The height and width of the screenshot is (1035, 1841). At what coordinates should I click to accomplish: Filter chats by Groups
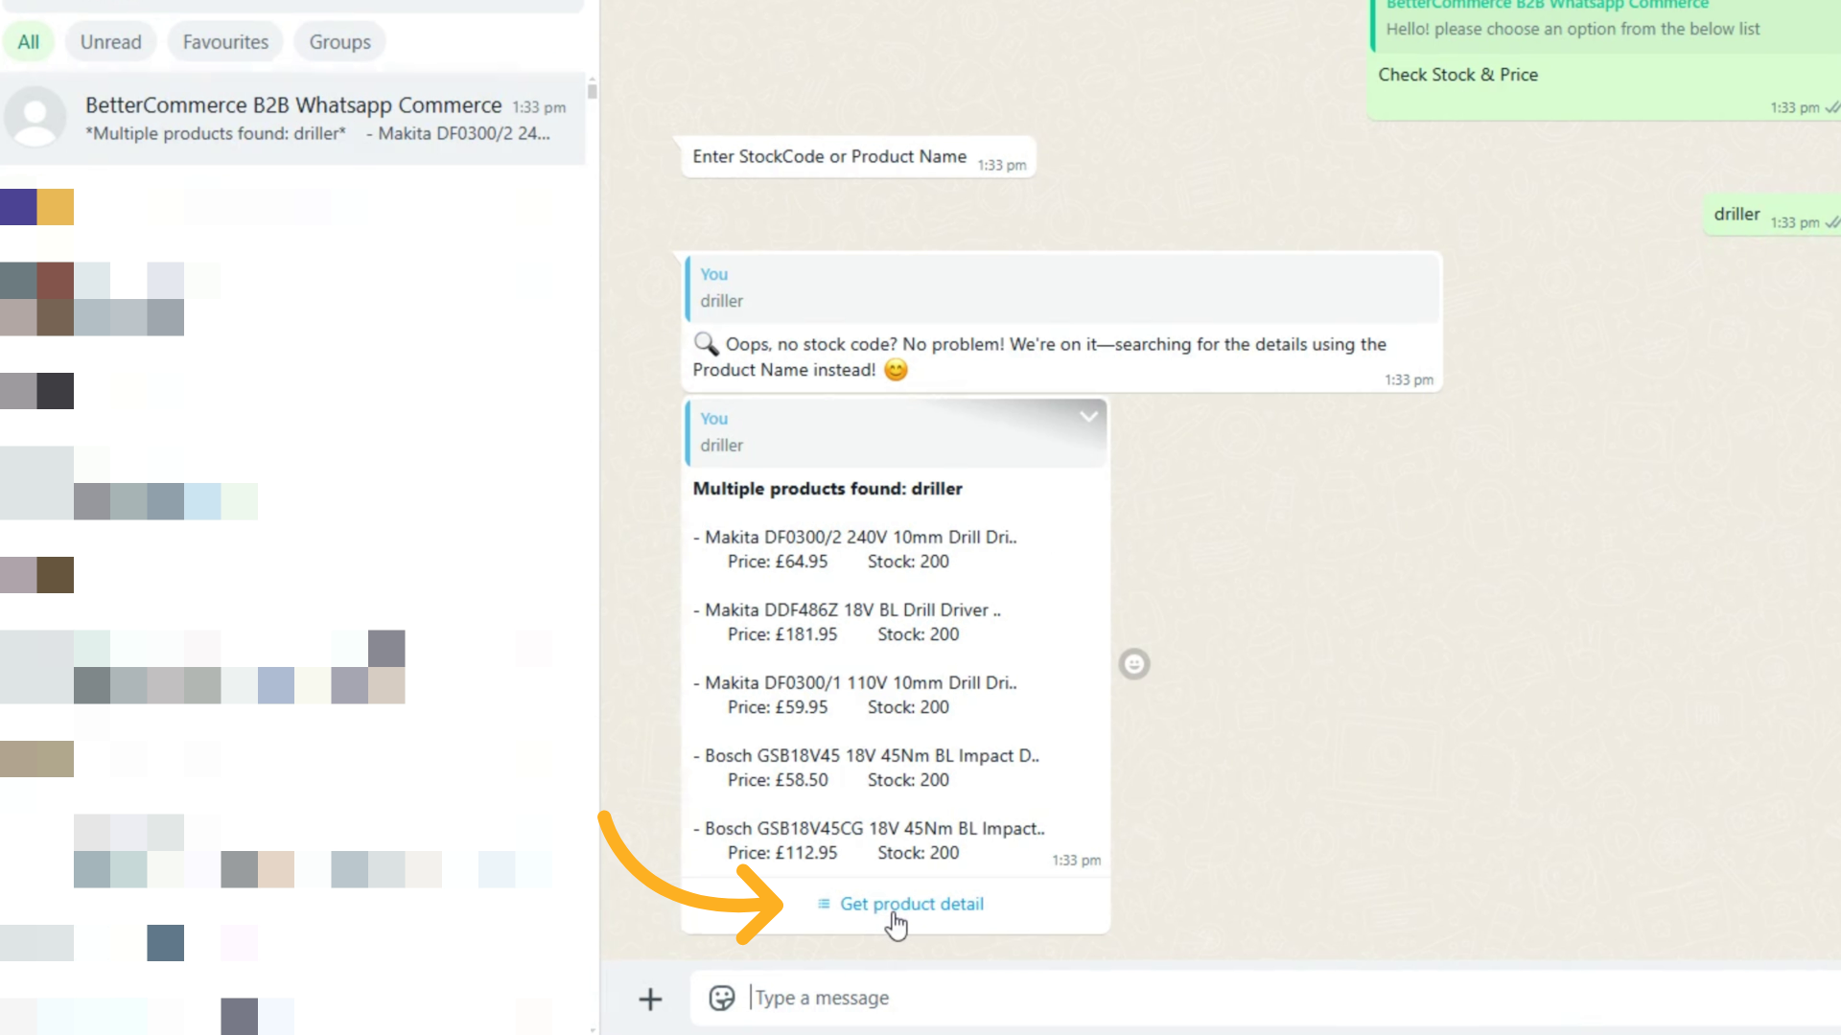[339, 42]
